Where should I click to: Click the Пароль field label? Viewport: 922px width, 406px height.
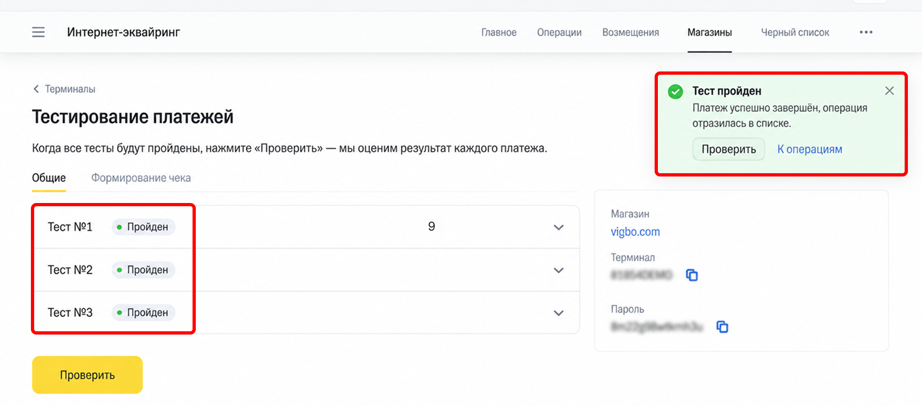628,309
